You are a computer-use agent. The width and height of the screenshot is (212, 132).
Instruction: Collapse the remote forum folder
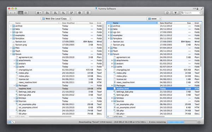(x=109, y=54)
